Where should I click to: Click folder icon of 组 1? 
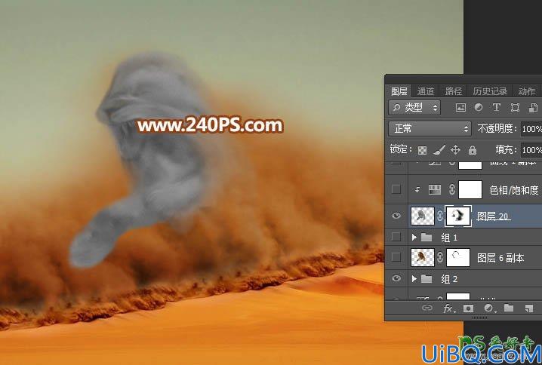[x=427, y=238]
